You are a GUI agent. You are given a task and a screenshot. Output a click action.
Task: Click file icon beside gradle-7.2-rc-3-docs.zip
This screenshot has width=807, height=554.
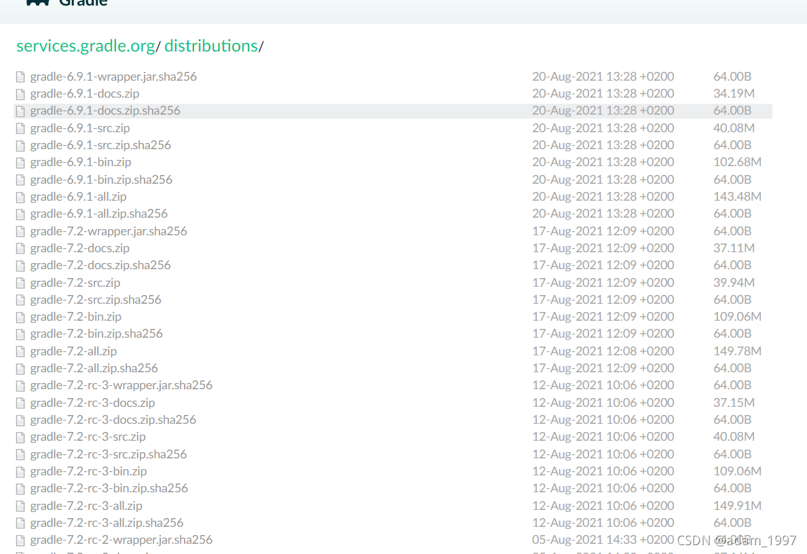pos(20,403)
